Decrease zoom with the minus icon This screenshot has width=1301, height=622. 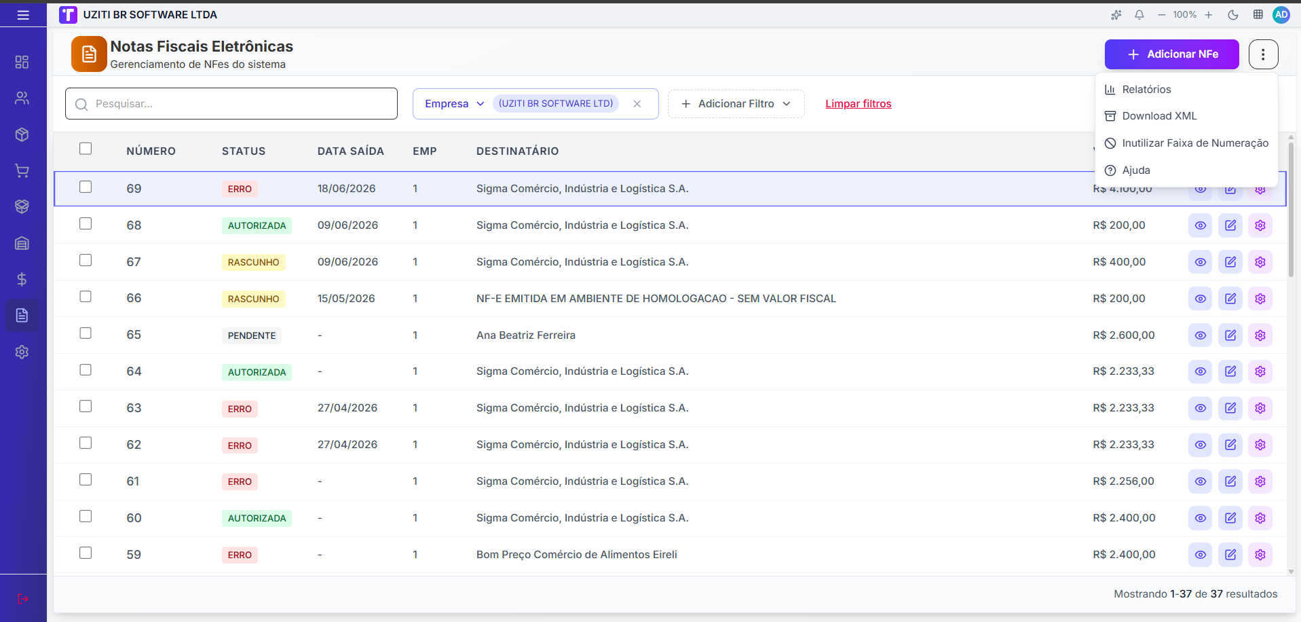point(1161,15)
